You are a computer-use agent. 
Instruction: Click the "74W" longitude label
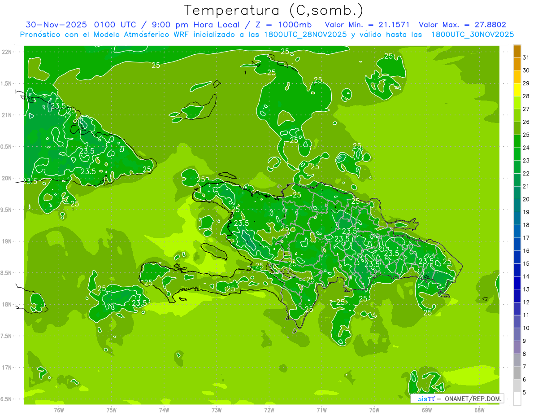click(x=164, y=411)
